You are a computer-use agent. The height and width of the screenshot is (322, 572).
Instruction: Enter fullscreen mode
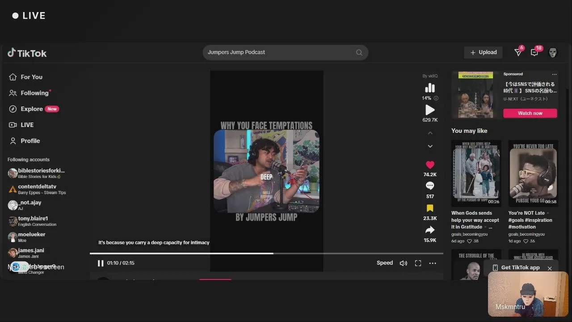click(x=418, y=263)
